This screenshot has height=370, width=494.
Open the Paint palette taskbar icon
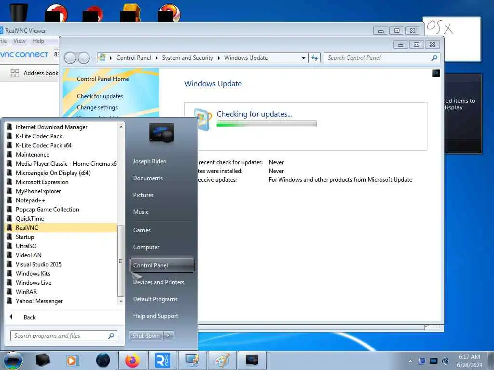[222, 360]
